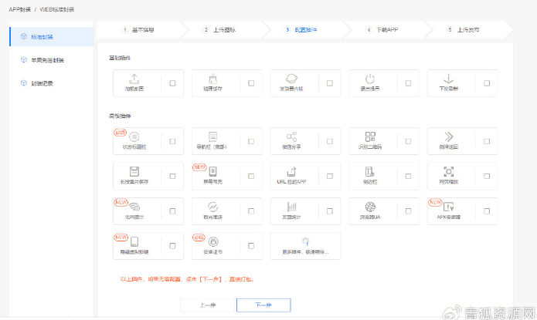The height and width of the screenshot is (320, 537).
Task: Click the clear cache broom icon
Action: (x=212, y=79)
